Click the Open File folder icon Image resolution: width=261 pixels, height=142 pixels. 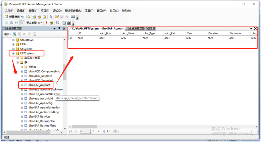pos(57,17)
